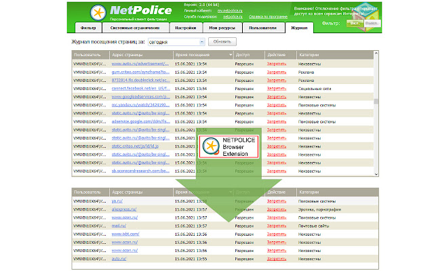Click the Адрес страницы header of the upper table
The image size is (434, 271).
141,55
